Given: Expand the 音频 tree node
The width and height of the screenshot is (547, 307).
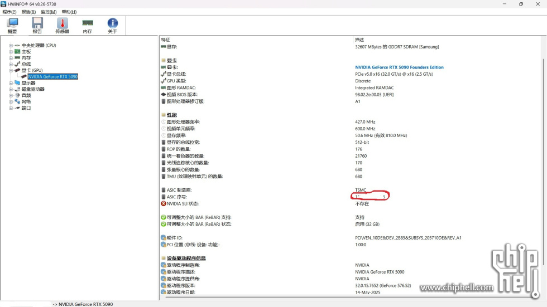Looking at the screenshot, I should (11, 95).
